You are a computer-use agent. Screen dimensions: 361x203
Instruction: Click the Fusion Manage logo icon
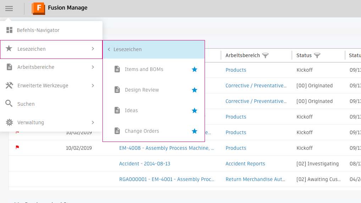click(x=38, y=8)
